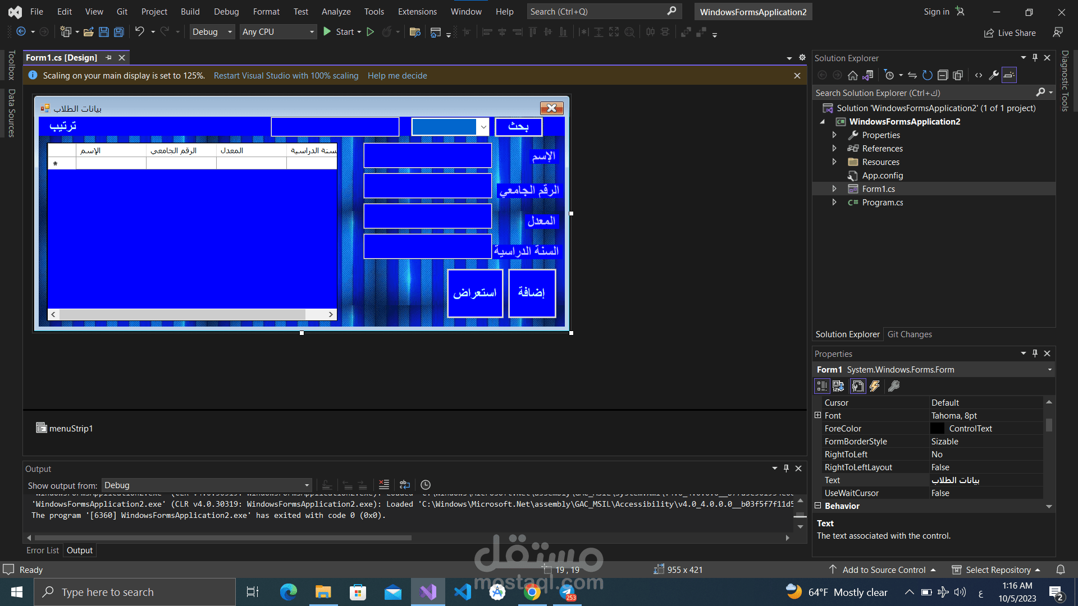Toggle Preview Selected Items in Solution Explorer

tap(1009, 75)
